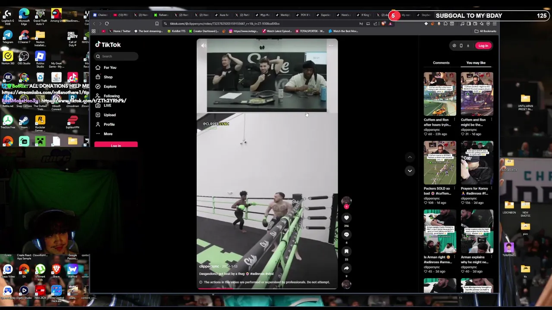Switch to the You may like tab

[x=476, y=63]
